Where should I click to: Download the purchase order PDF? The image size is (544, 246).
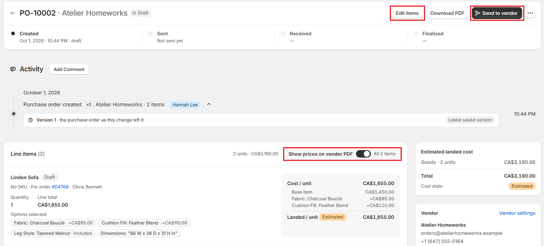tap(447, 13)
